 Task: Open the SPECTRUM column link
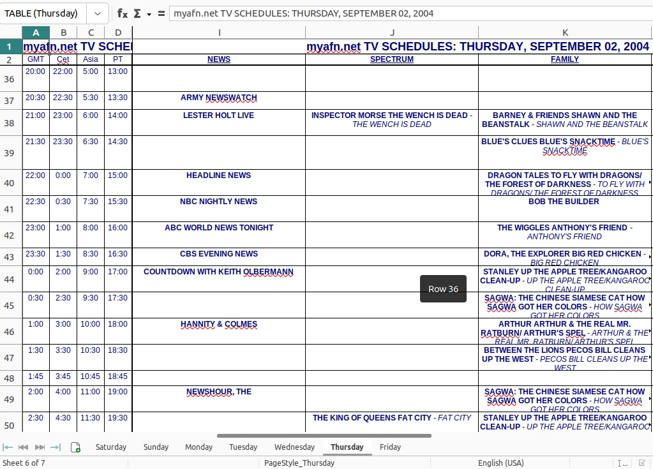pos(392,59)
